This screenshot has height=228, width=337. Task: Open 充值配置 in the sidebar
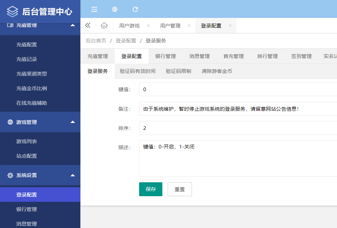(40, 45)
